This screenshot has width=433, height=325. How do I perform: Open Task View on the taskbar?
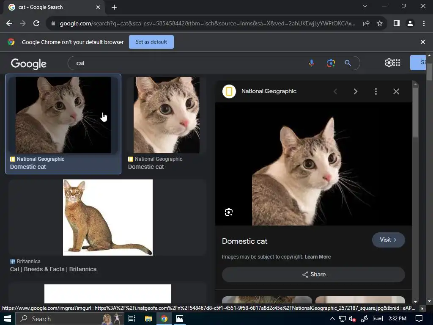[x=132, y=319]
